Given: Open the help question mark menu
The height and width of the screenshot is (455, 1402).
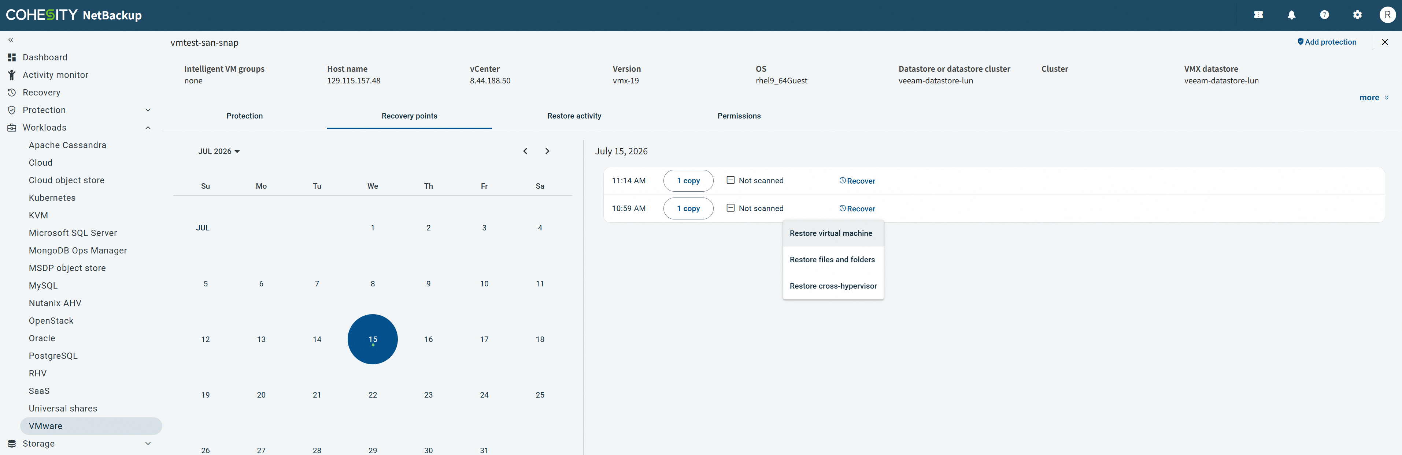Looking at the screenshot, I should pyautogui.click(x=1325, y=15).
